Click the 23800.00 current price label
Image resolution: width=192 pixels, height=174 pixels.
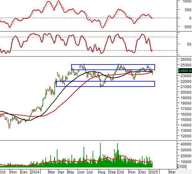click(185, 70)
